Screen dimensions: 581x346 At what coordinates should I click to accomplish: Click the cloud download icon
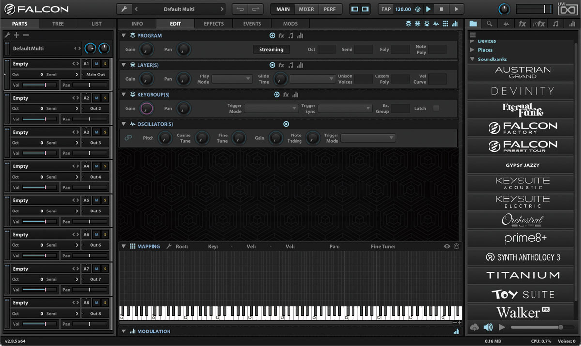coord(474,327)
